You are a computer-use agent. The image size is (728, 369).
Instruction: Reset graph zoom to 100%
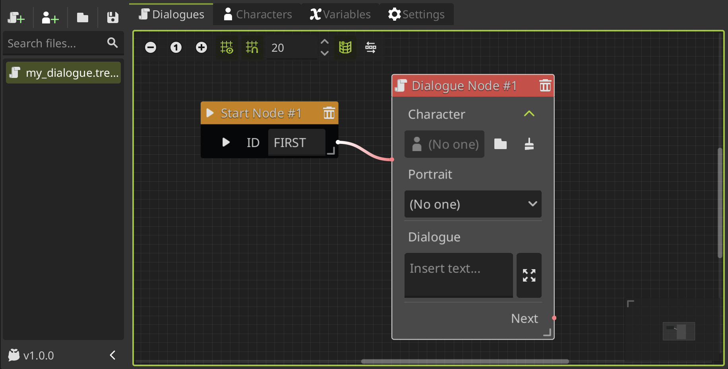176,47
